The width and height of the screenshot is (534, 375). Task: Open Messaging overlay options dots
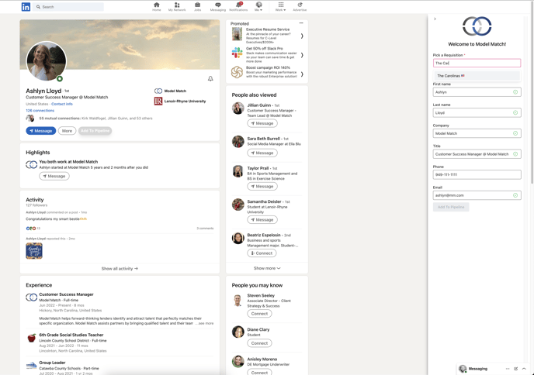pyautogui.click(x=508, y=369)
